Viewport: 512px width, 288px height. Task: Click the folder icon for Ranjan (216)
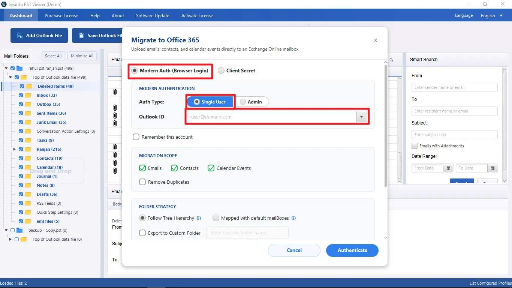28,149
